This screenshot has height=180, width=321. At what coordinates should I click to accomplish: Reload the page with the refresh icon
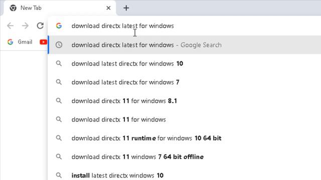coord(40,25)
